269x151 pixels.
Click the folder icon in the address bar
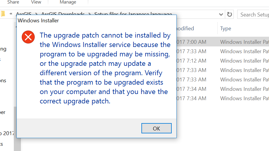point(3,14)
